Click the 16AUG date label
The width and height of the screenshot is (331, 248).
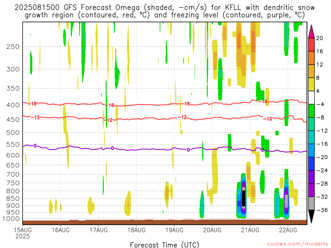[x=60, y=230]
